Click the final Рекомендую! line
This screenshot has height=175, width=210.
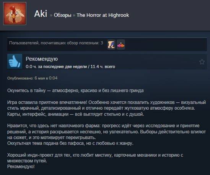[21, 167]
